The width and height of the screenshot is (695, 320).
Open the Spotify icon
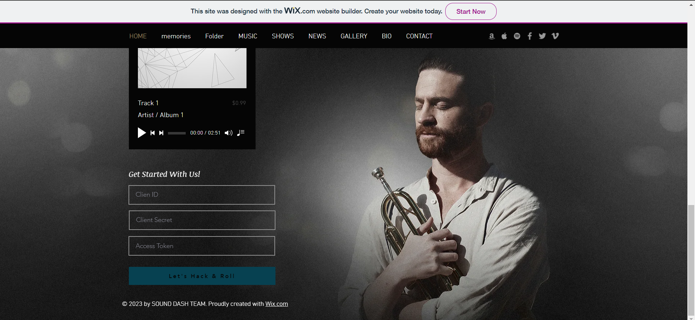coord(517,36)
